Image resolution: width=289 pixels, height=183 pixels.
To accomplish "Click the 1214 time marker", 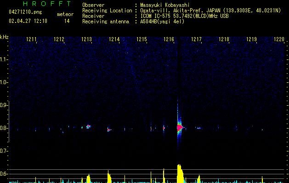I will [x=114, y=39].
